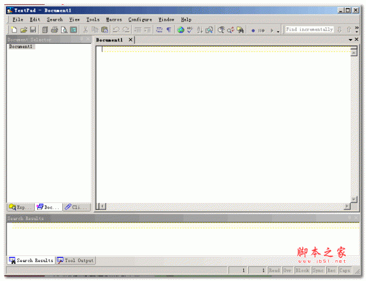
Task: Print the document using printer icon
Action: pos(54,30)
